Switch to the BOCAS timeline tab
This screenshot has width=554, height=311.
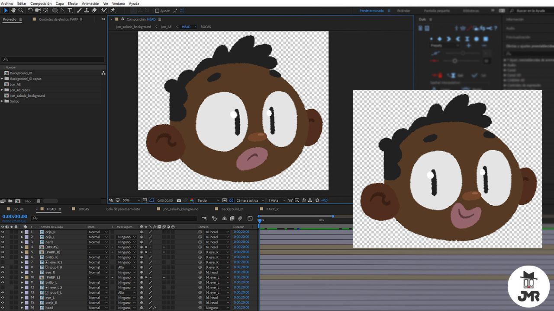84,209
